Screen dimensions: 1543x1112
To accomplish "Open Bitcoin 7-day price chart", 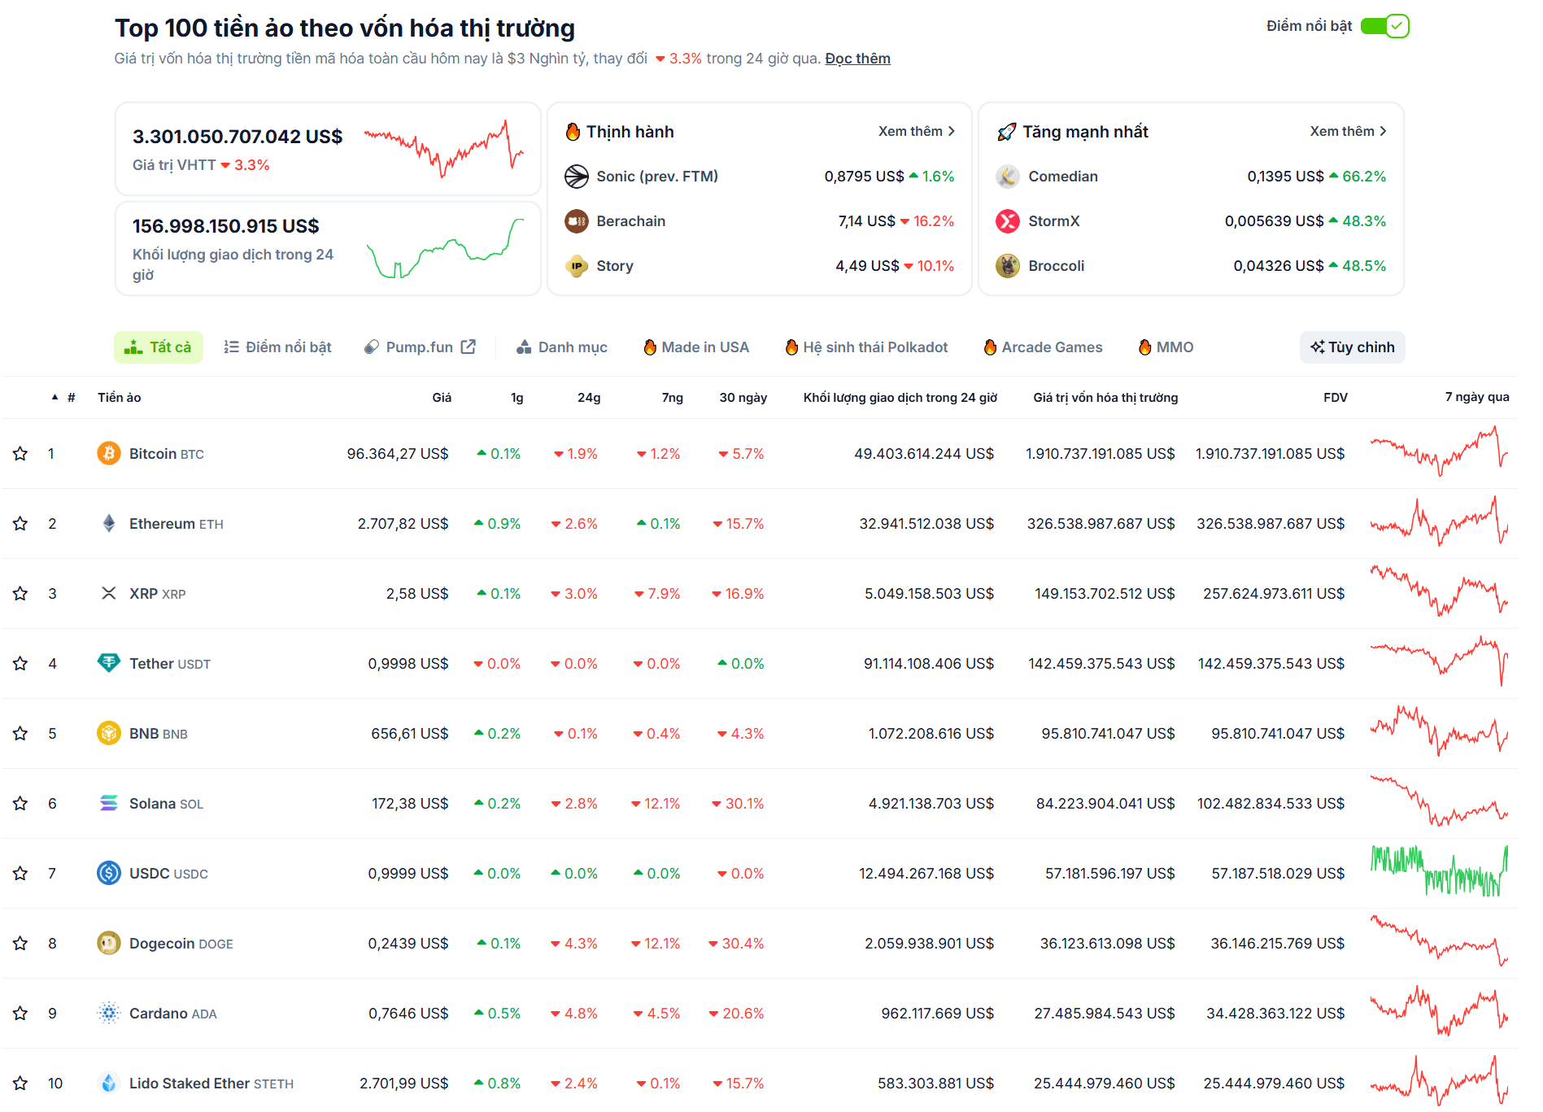I will (1439, 451).
